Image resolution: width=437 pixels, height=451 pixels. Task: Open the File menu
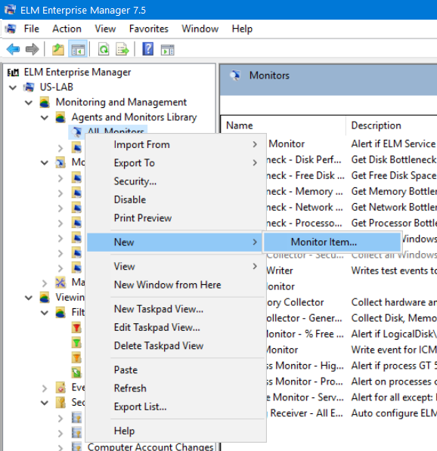[32, 29]
